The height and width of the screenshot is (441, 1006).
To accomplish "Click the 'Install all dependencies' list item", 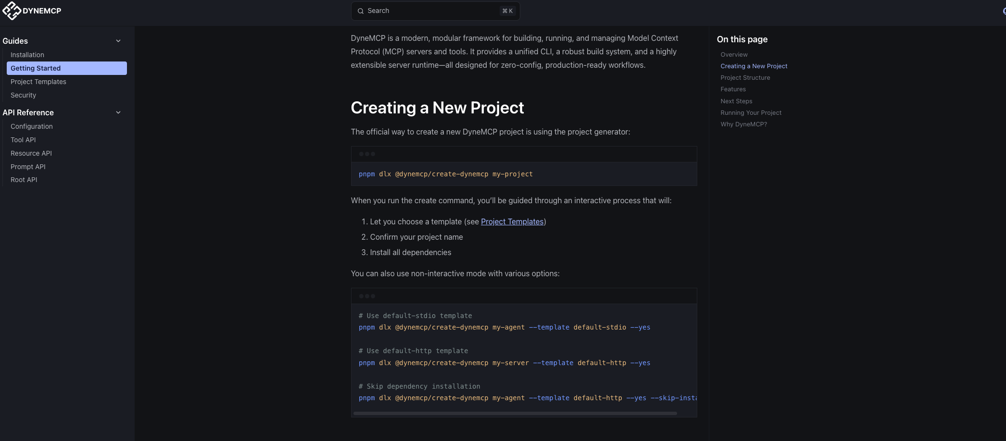I will [x=411, y=252].
